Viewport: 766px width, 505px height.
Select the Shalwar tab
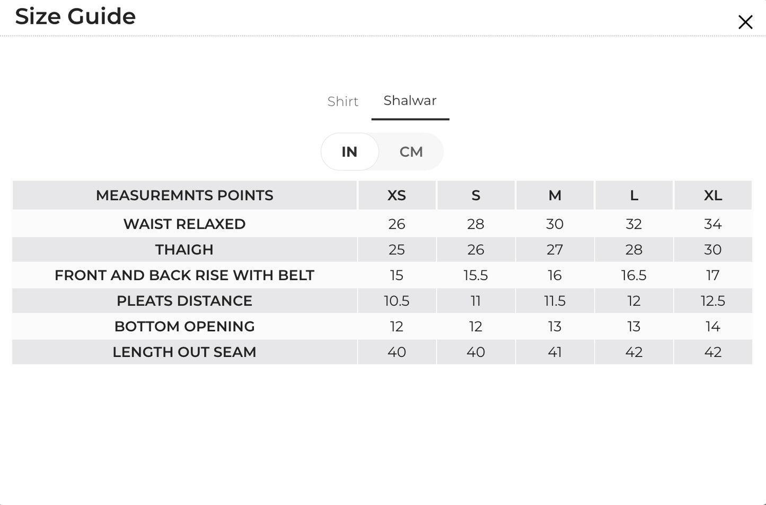pyautogui.click(x=410, y=101)
